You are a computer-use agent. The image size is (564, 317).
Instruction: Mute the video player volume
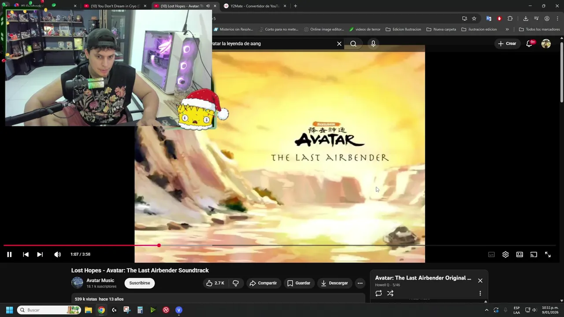(x=57, y=254)
